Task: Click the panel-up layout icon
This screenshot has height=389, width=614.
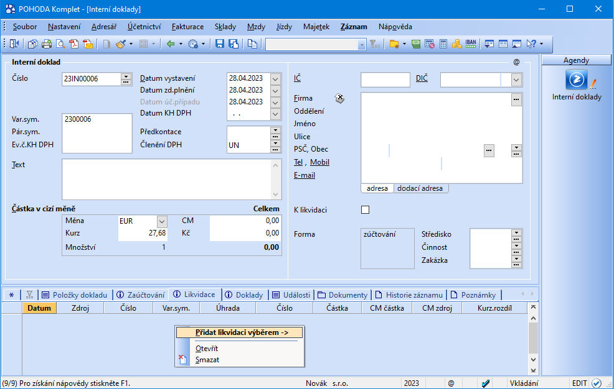Action: pos(517,43)
